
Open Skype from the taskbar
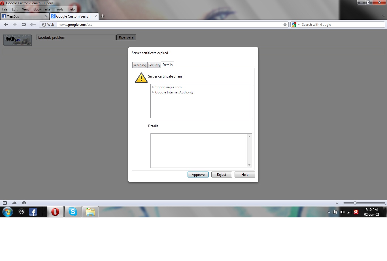[x=73, y=212]
